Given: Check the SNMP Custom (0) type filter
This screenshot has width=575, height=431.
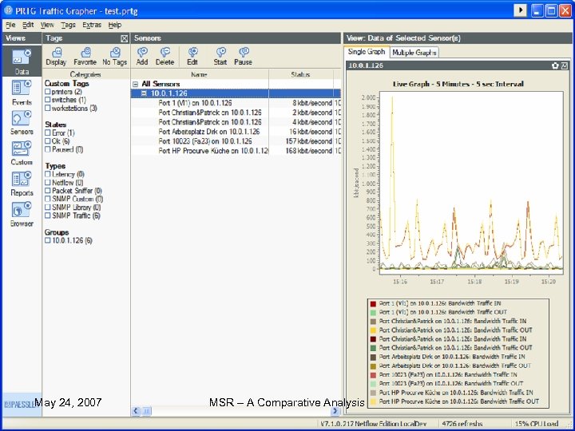Looking at the screenshot, I should (48, 199).
